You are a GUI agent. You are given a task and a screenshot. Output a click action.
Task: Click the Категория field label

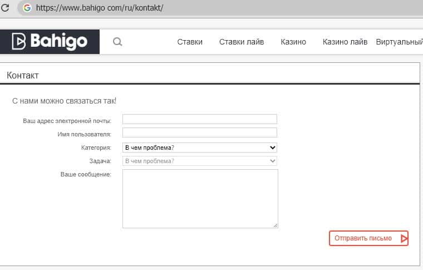click(x=96, y=148)
